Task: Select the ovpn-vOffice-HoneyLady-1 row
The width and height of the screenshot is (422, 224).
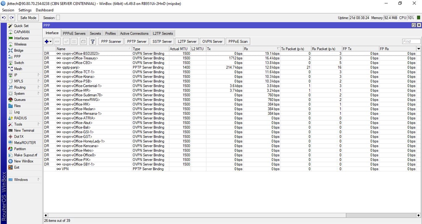Action: click(230, 141)
